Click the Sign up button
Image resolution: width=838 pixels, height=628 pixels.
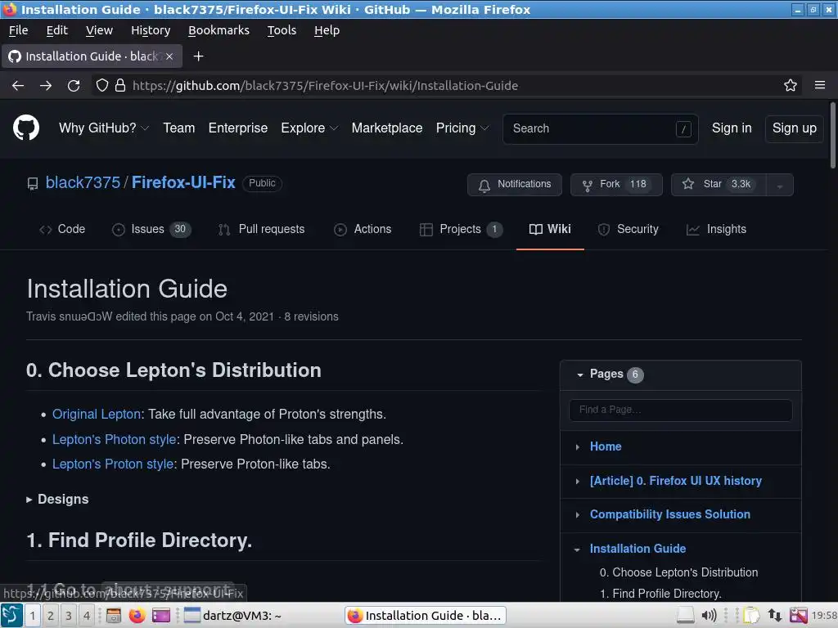click(794, 128)
